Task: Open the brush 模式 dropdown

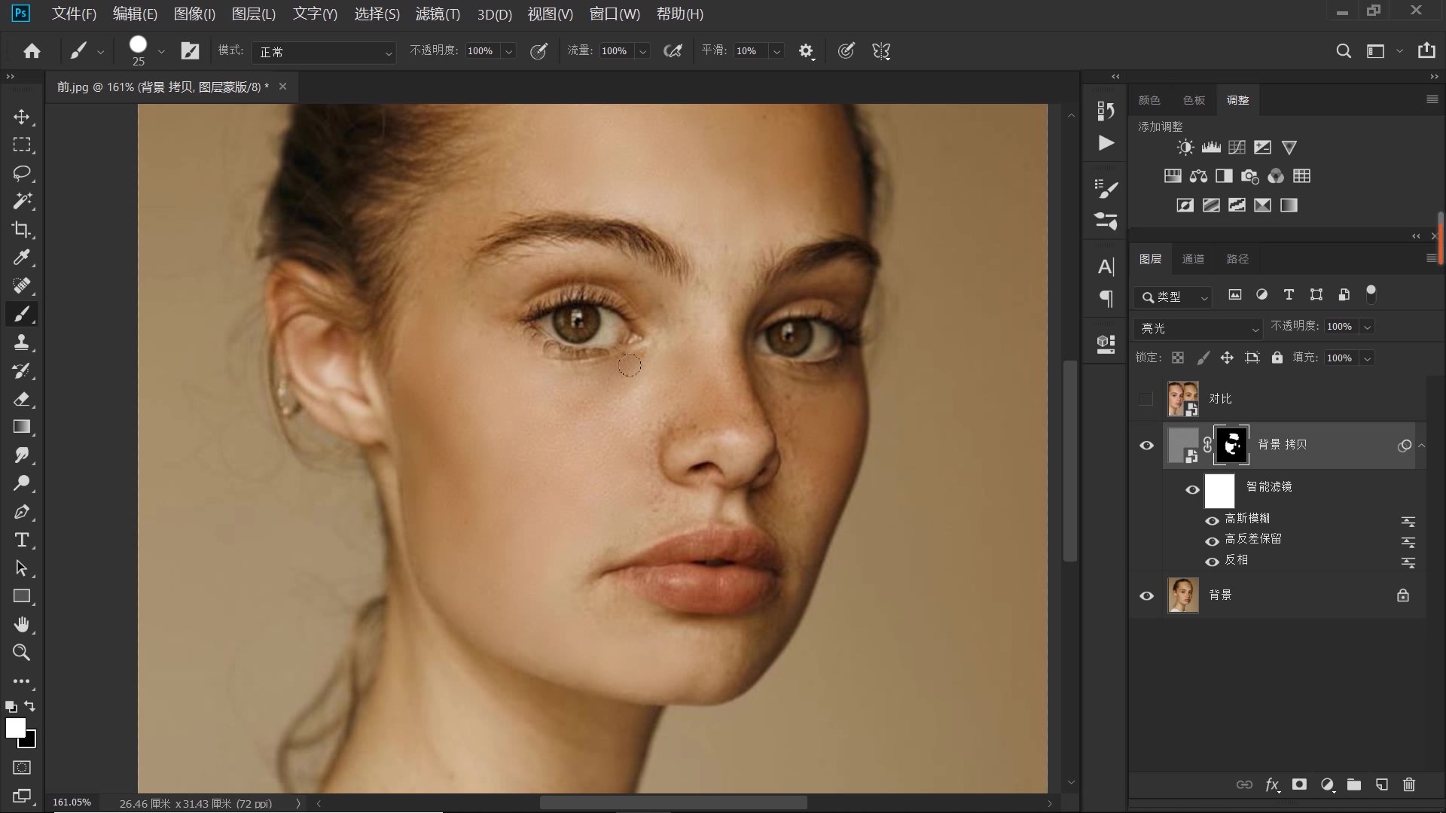Action: click(x=324, y=52)
